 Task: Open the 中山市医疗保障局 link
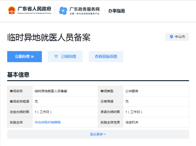pos(48,122)
